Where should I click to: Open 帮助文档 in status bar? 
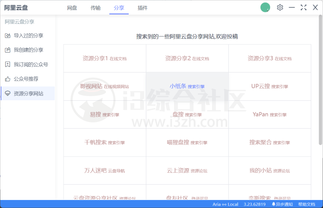click(x=307, y=204)
